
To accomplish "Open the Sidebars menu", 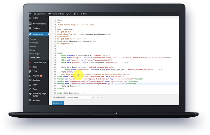I will (36, 80).
